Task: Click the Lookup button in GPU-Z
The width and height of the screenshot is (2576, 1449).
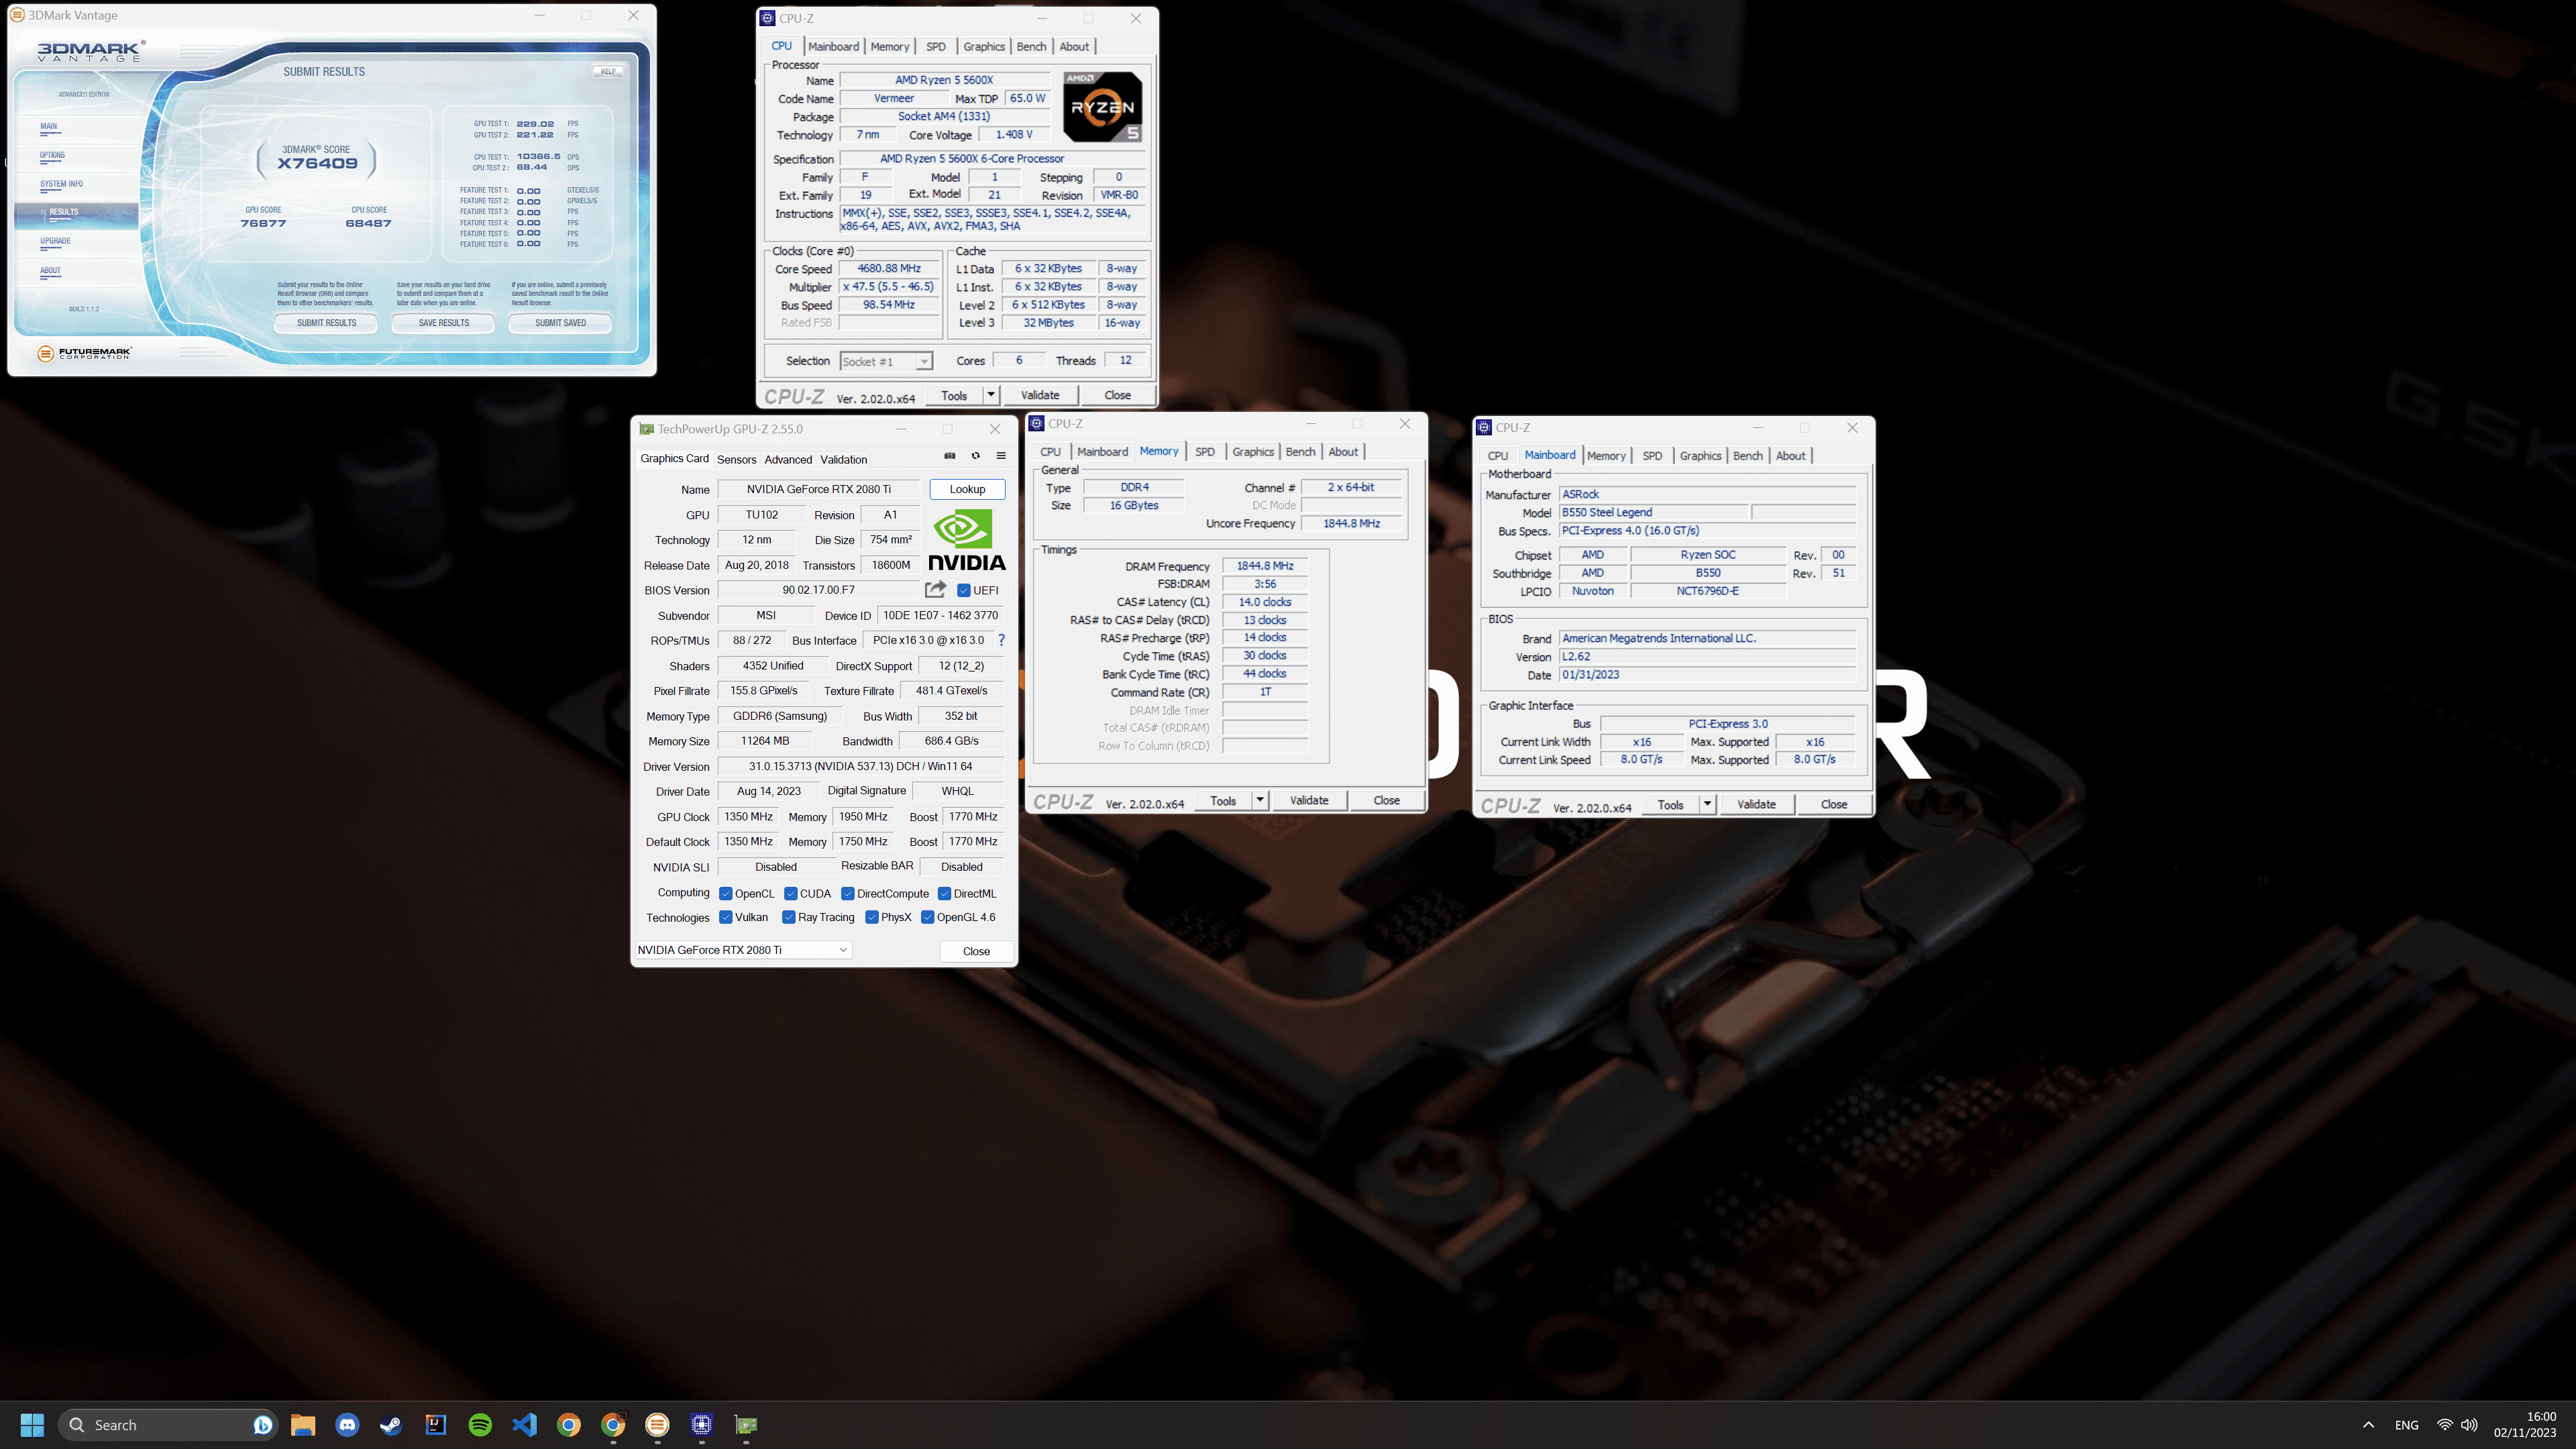Action: (967, 489)
